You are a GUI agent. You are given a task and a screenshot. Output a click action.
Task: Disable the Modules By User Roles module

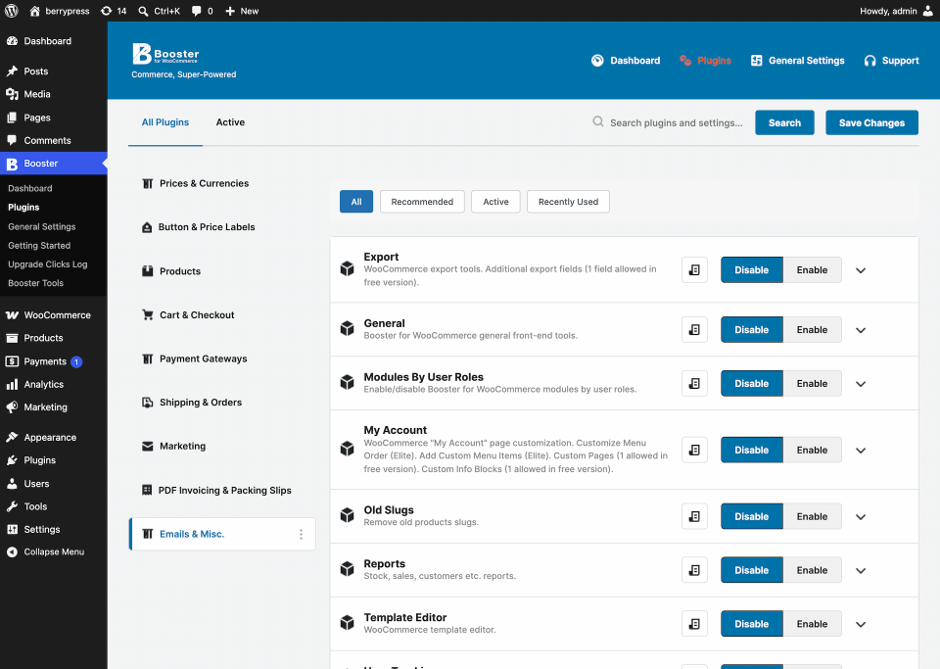(752, 384)
